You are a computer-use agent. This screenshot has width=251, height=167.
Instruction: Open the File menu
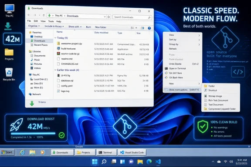(29, 21)
